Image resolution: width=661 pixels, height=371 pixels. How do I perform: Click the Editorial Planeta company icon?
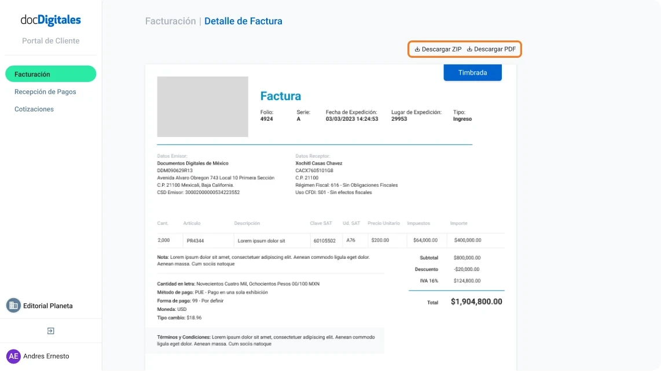[13, 306]
